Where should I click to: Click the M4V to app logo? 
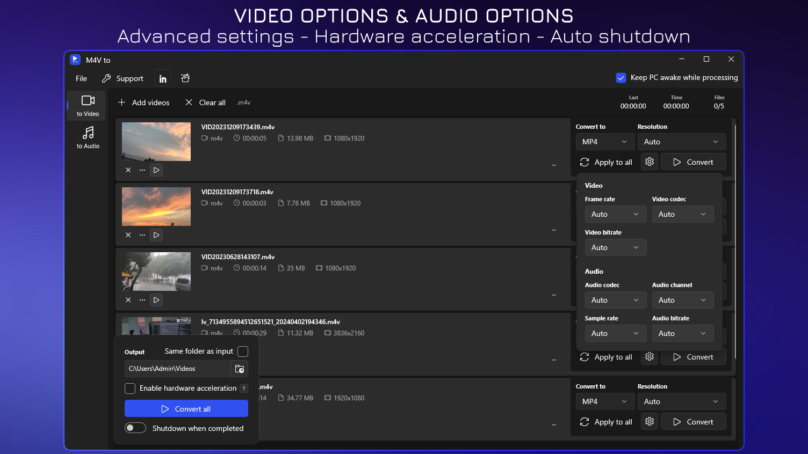[75, 60]
